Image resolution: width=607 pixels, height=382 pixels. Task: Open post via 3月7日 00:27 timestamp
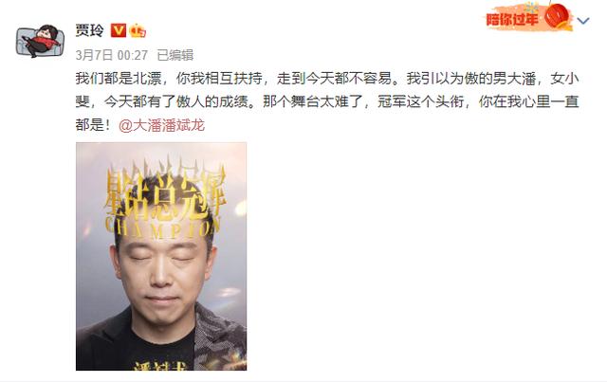[x=112, y=55]
